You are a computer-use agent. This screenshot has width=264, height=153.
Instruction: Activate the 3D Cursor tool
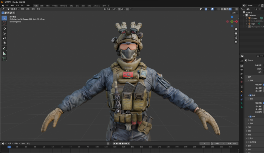click(x=4, y=23)
